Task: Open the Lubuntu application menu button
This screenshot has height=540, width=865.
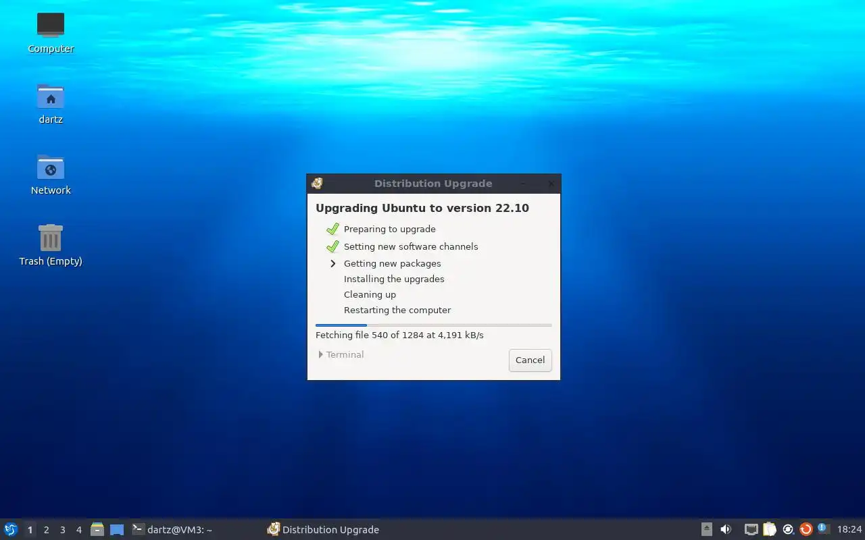Action: 11,529
